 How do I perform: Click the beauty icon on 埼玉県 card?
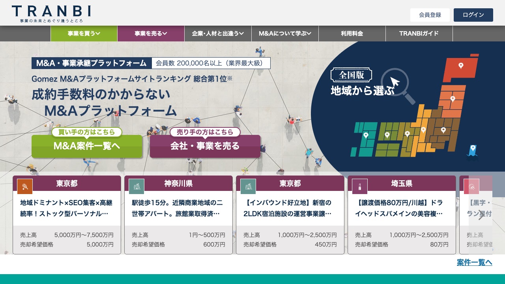(360, 187)
